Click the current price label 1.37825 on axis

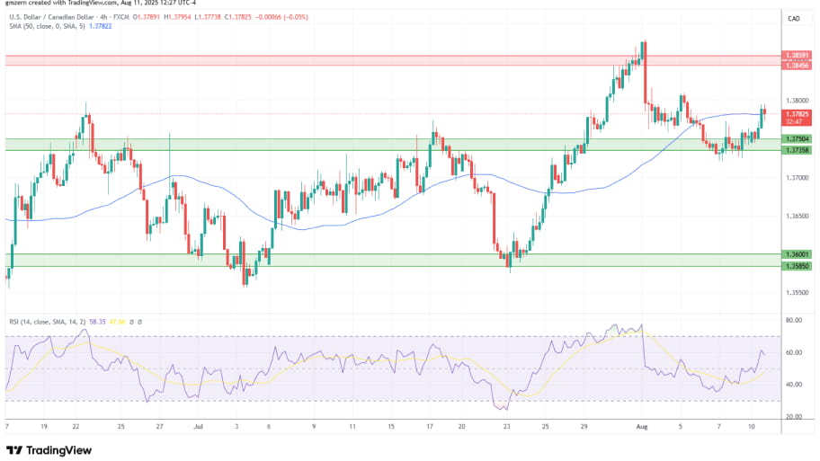[x=797, y=114]
